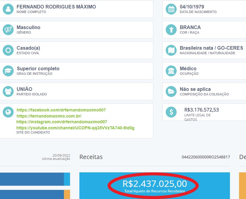Viewport: 246px width, 199px height.
Task: Click the dollar sign icon for Limite Legal de Gastos
Action: pyautogui.click(x=171, y=112)
